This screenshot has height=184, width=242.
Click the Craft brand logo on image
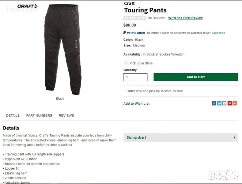(28, 6)
